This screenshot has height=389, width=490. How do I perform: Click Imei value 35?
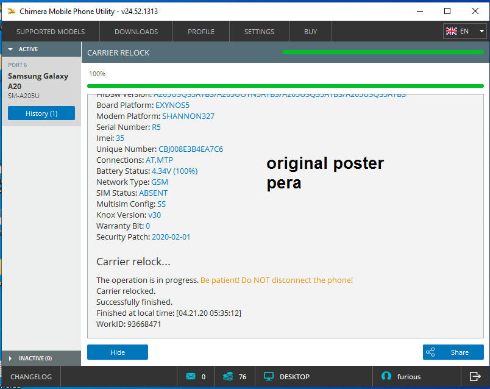[120, 138]
